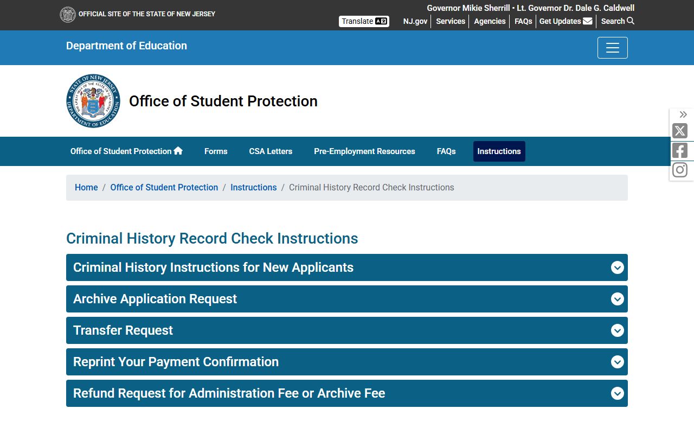Click Instructions breadcrumb link

pyautogui.click(x=253, y=187)
